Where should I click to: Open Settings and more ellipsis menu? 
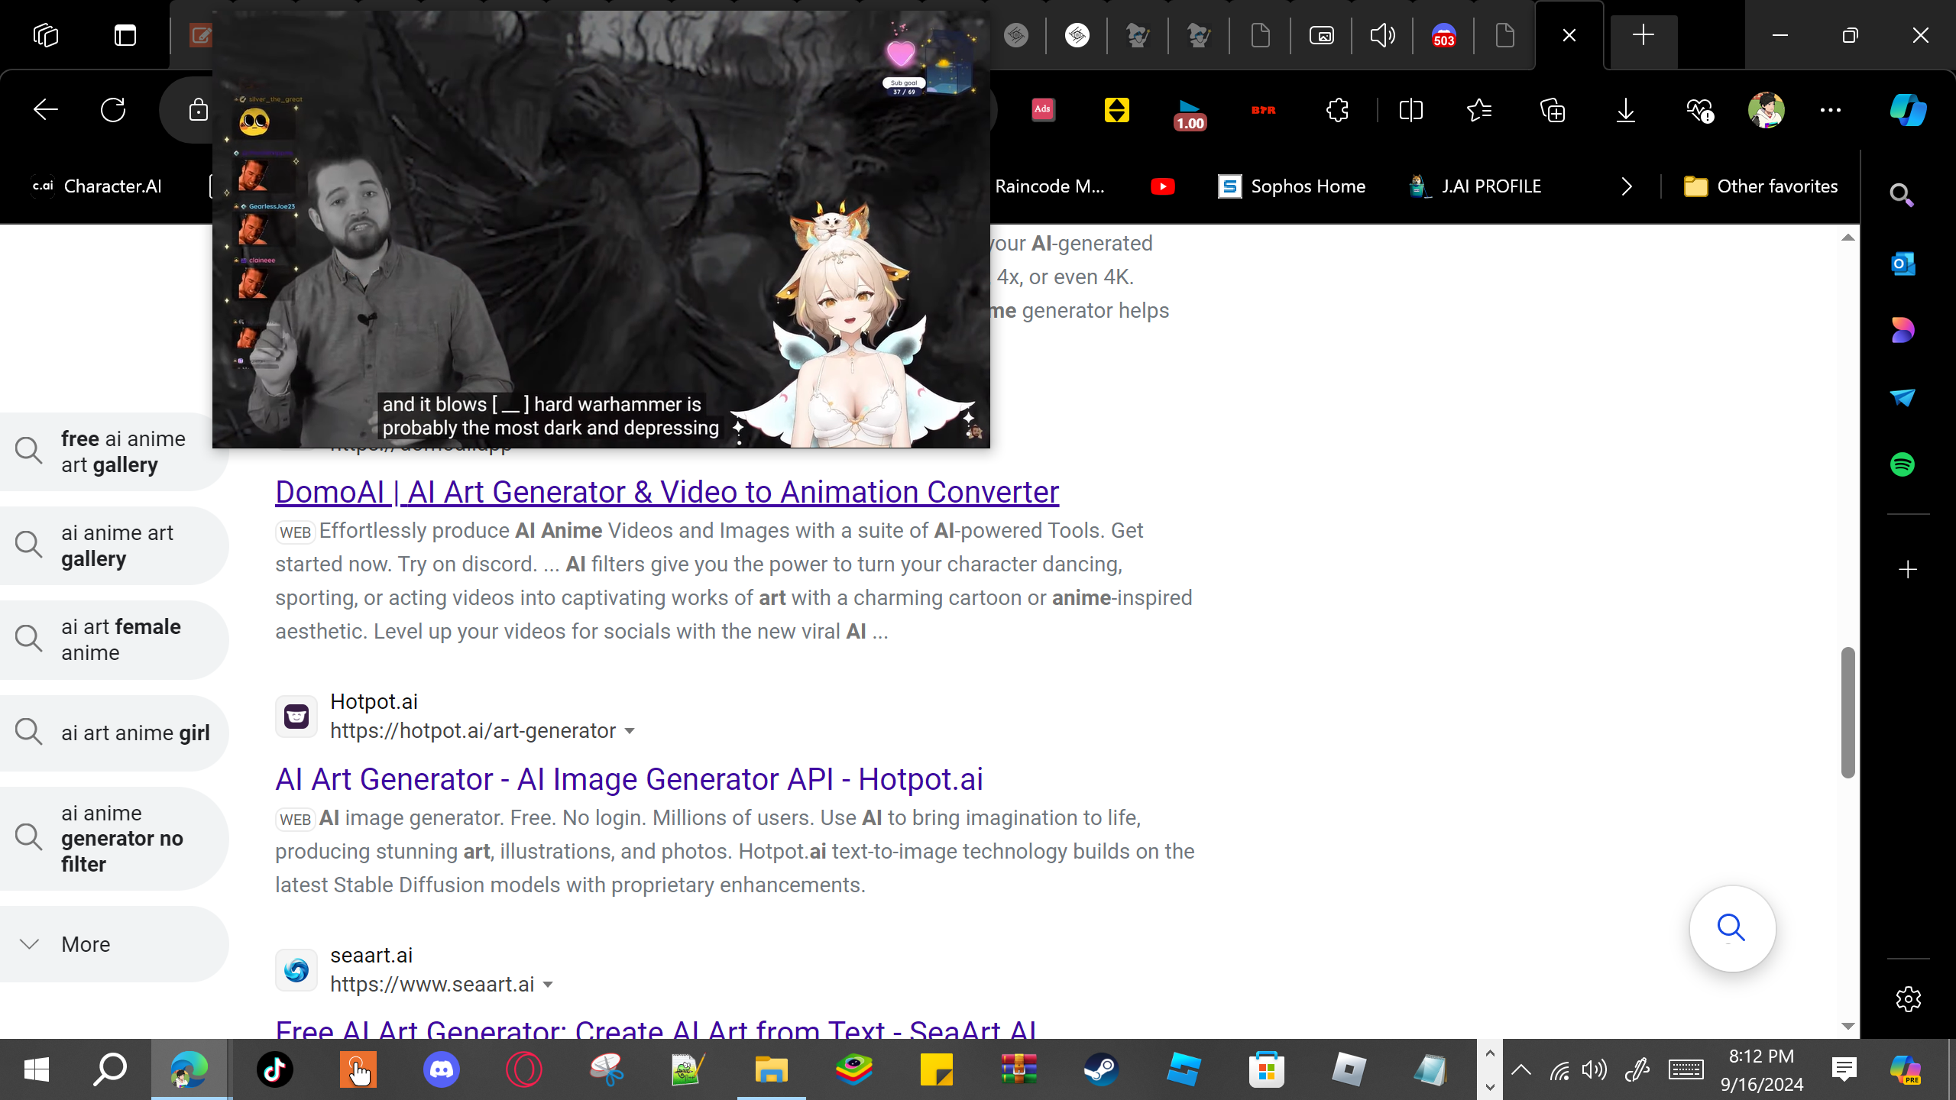(1831, 110)
